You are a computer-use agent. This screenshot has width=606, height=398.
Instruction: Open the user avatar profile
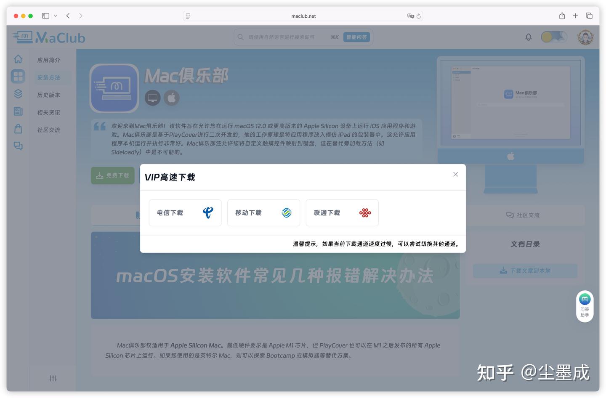point(585,37)
